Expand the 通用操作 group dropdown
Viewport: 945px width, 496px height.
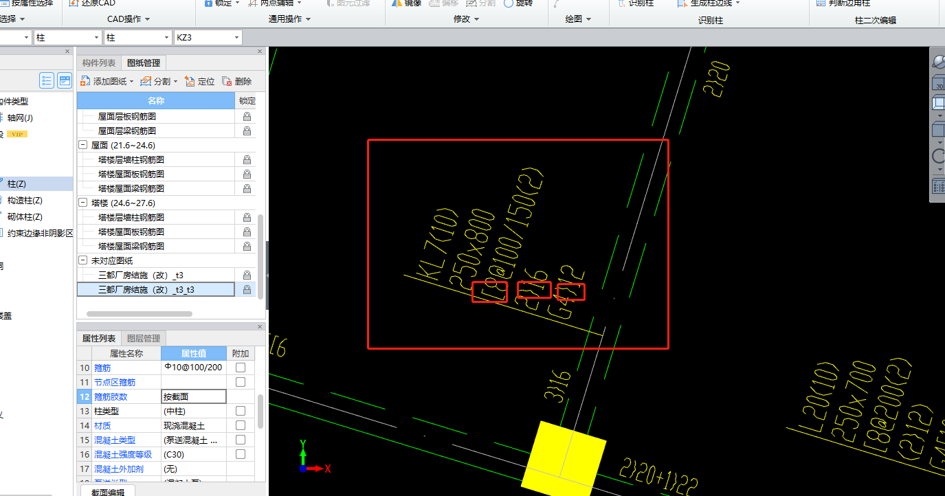(x=308, y=19)
